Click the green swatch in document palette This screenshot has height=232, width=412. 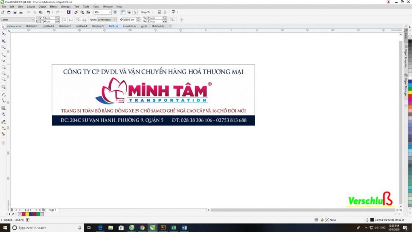[x=38, y=214]
